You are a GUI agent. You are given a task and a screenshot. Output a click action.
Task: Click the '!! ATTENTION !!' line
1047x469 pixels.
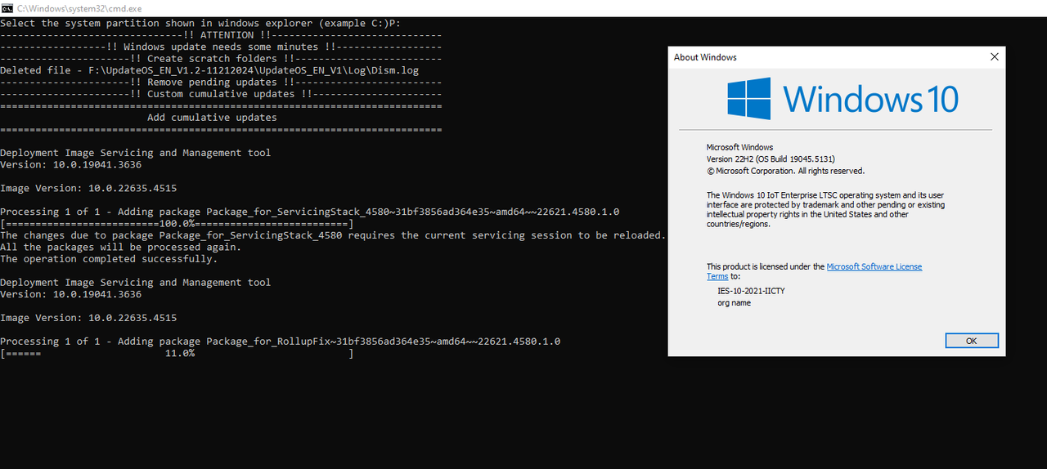[x=221, y=35]
